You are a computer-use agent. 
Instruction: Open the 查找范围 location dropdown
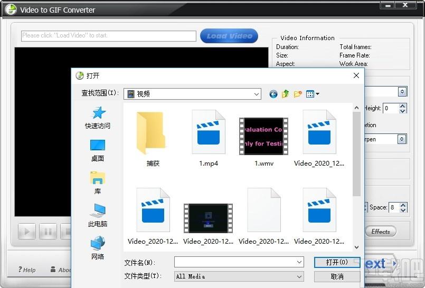click(x=192, y=94)
